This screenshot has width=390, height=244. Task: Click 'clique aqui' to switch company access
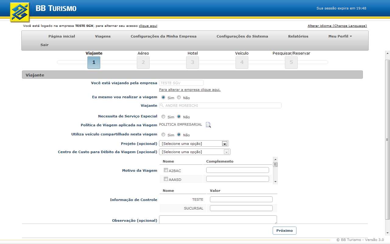pyautogui.click(x=148, y=26)
